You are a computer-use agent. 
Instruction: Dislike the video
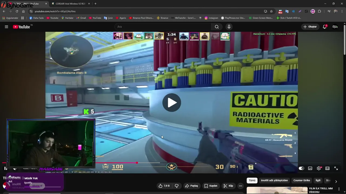[177, 186]
